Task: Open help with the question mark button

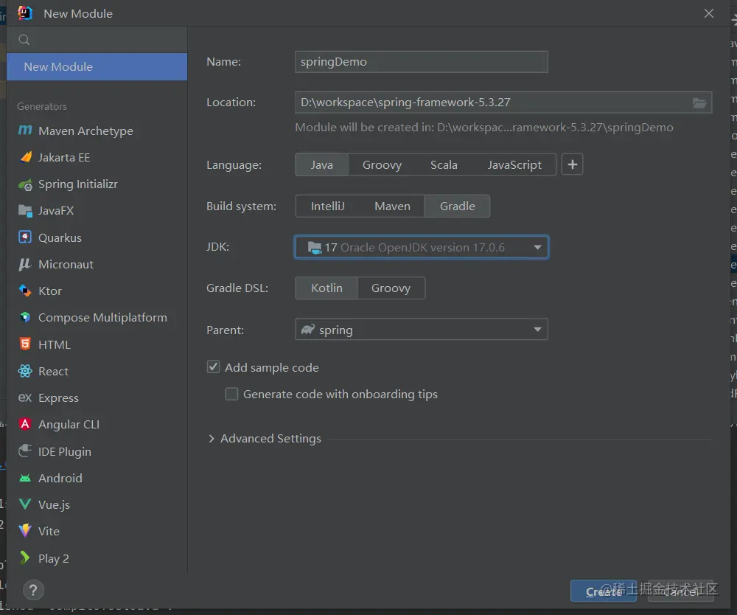Action: point(33,590)
